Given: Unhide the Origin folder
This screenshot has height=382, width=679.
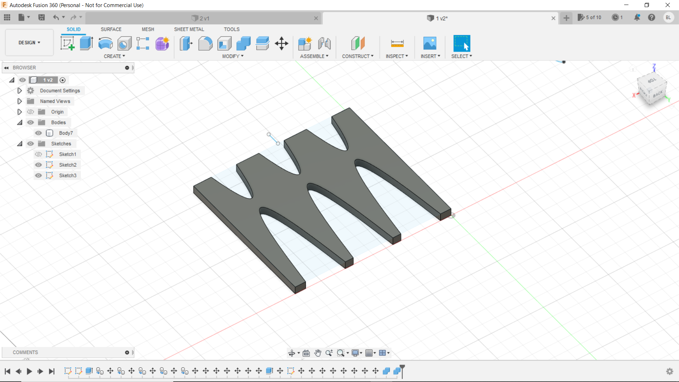Looking at the screenshot, I should (x=30, y=112).
